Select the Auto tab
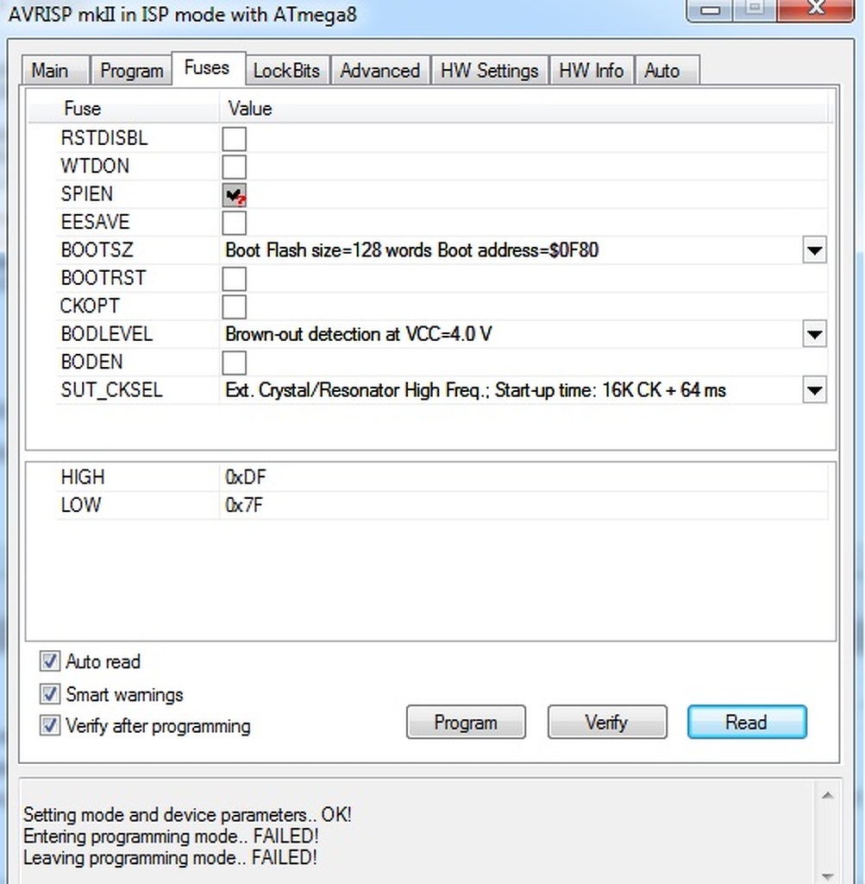This screenshot has height=884, width=865. pyautogui.click(x=668, y=71)
